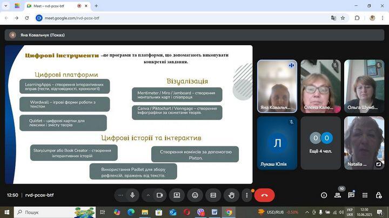Start presenting your screen
The image size is (389, 218).
coord(177,195)
